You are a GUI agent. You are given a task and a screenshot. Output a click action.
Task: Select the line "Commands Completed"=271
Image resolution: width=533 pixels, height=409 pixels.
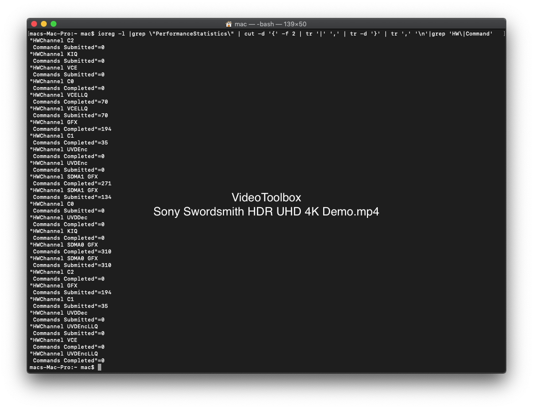72,183
